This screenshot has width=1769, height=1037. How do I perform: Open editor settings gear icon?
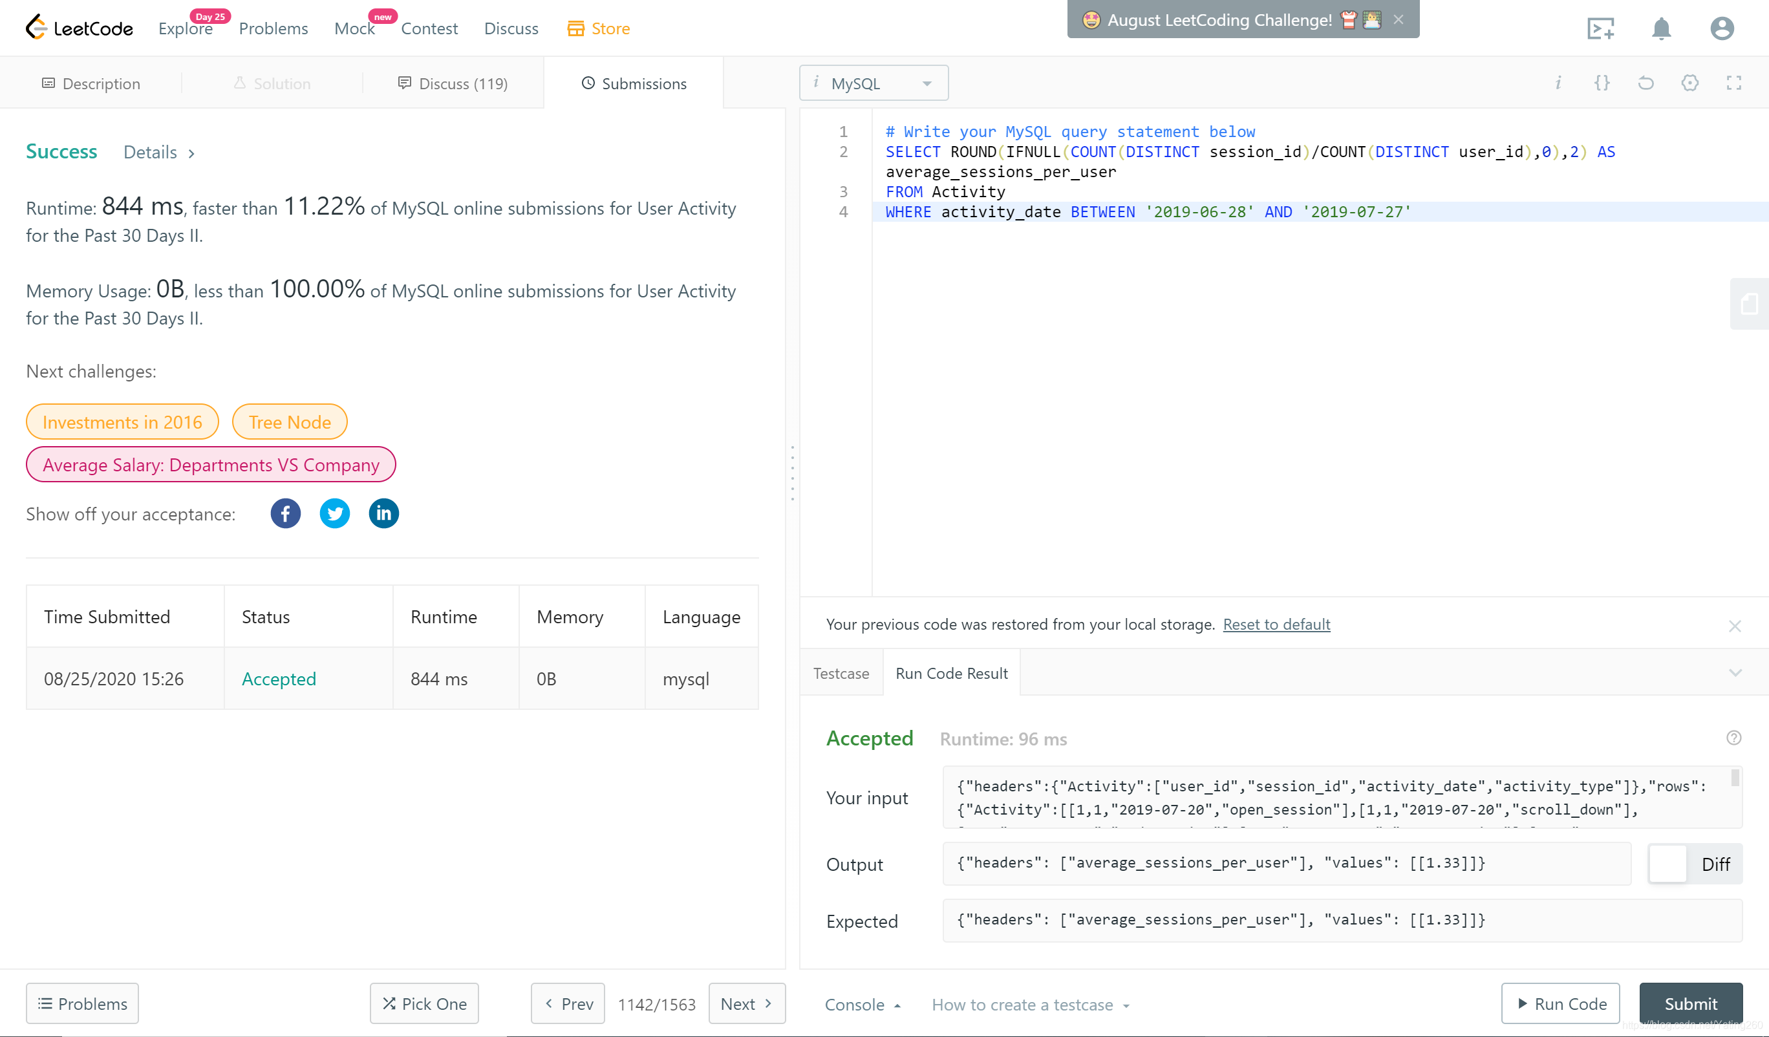coord(1689,83)
